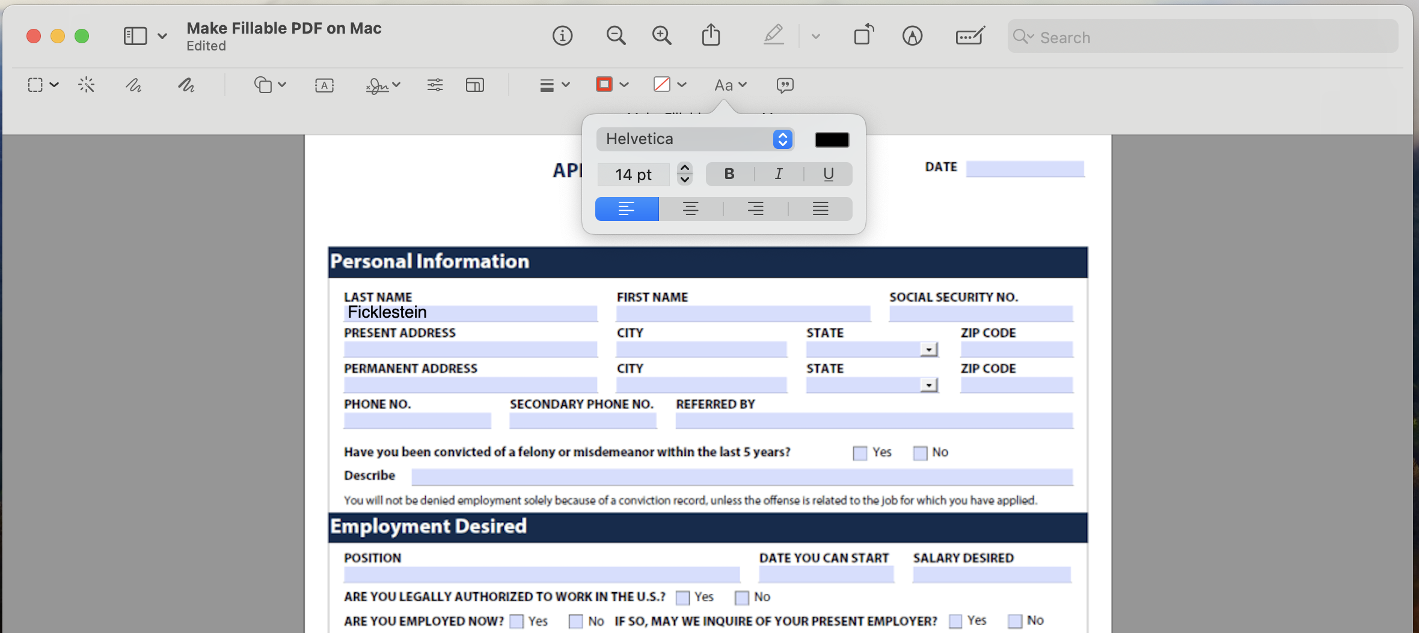Open the Sign tool
Screen dimensions: 1419x633
[379, 85]
